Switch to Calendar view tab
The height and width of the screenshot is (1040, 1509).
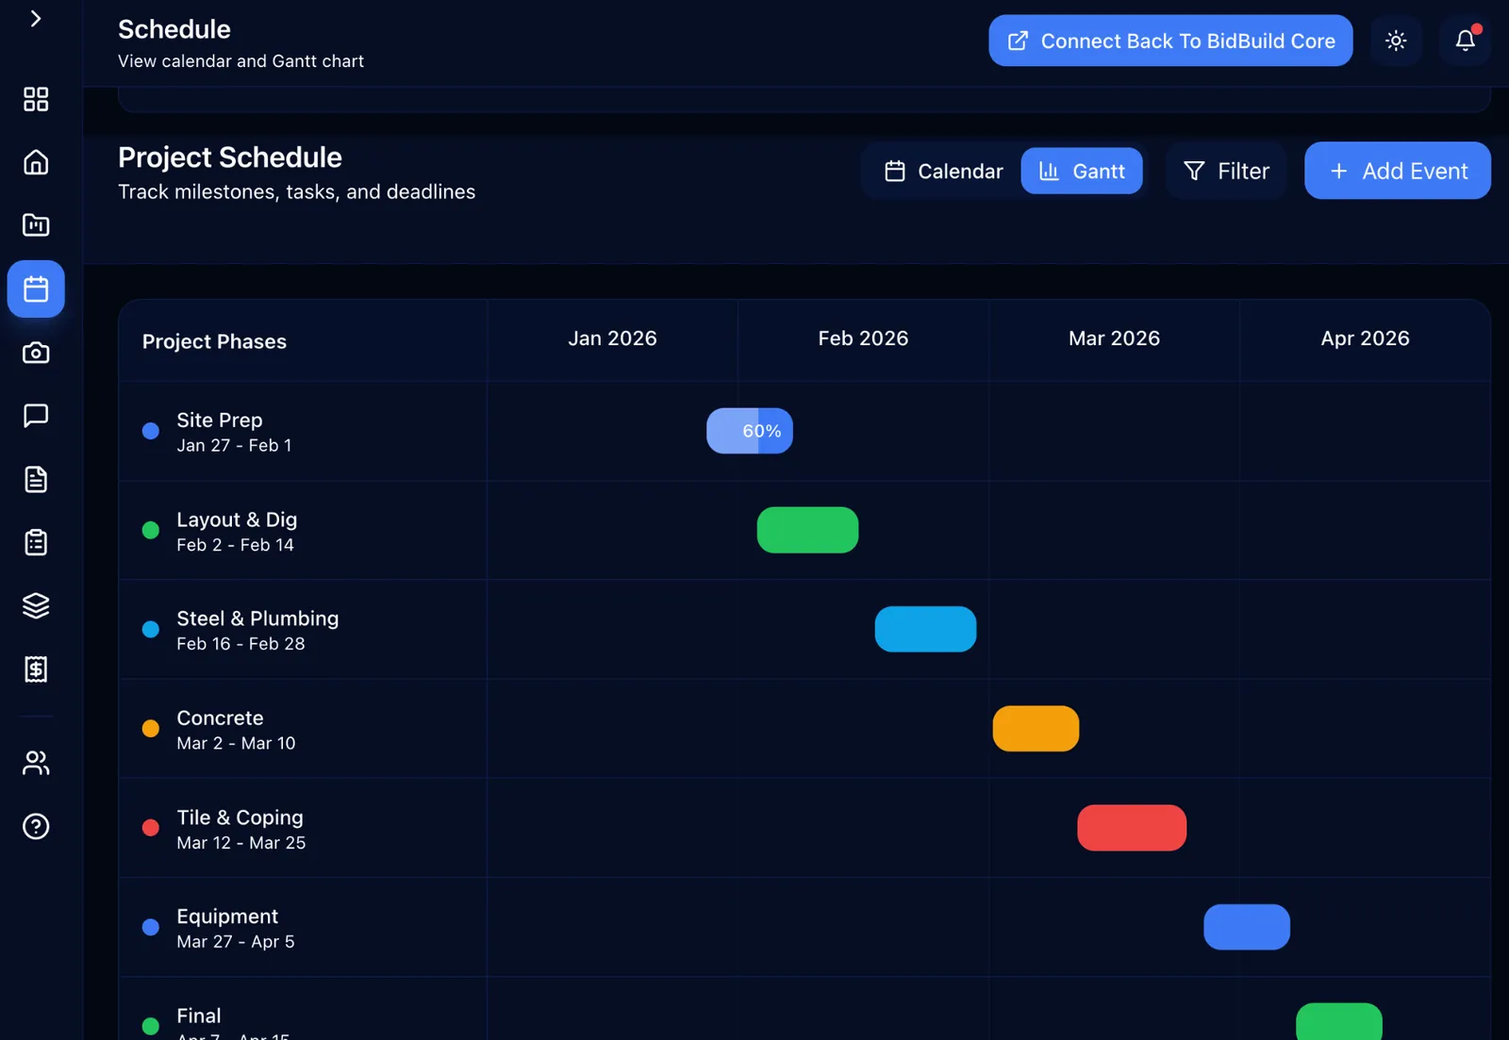pyautogui.click(x=943, y=171)
